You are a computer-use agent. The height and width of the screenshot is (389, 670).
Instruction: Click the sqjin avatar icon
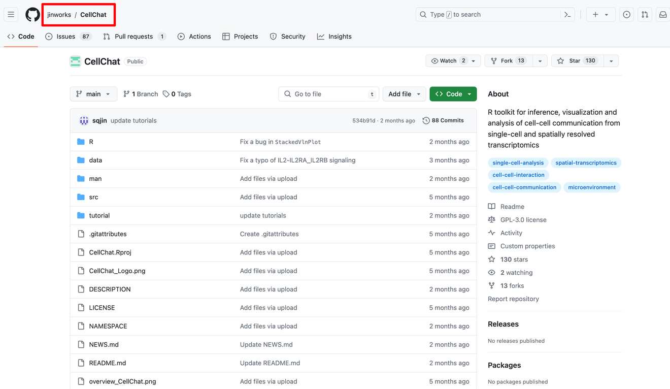(84, 120)
